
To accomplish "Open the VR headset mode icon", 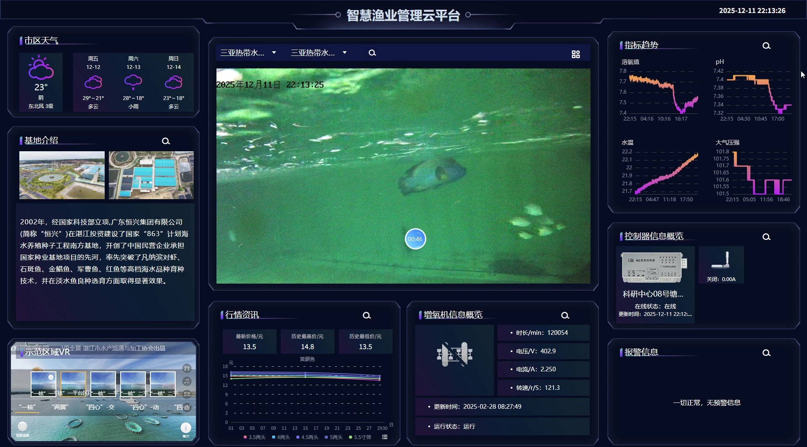I will tap(187, 394).
